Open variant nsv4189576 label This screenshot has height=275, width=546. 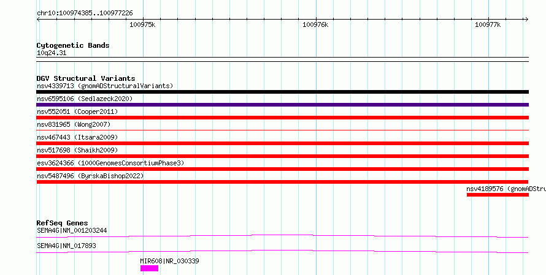pos(506,189)
